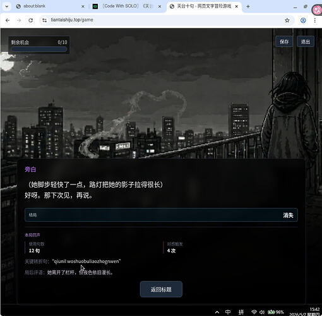Click the 消失 ending text
This screenshot has width=322, height=316.
[x=288, y=215]
